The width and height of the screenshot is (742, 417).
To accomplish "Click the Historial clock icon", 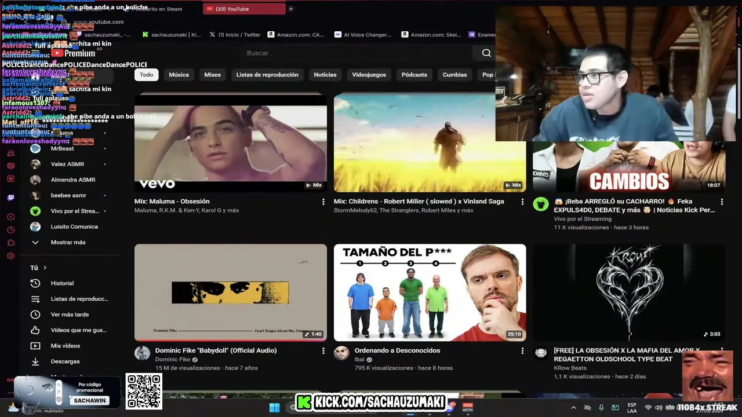I will pos(35,283).
